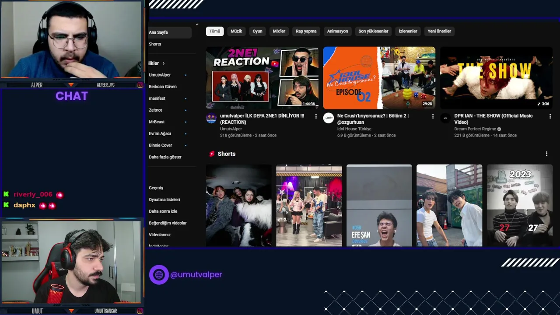This screenshot has height=315, width=560.
Task: Select the İzlenenler filter chip
Action: (x=408, y=31)
